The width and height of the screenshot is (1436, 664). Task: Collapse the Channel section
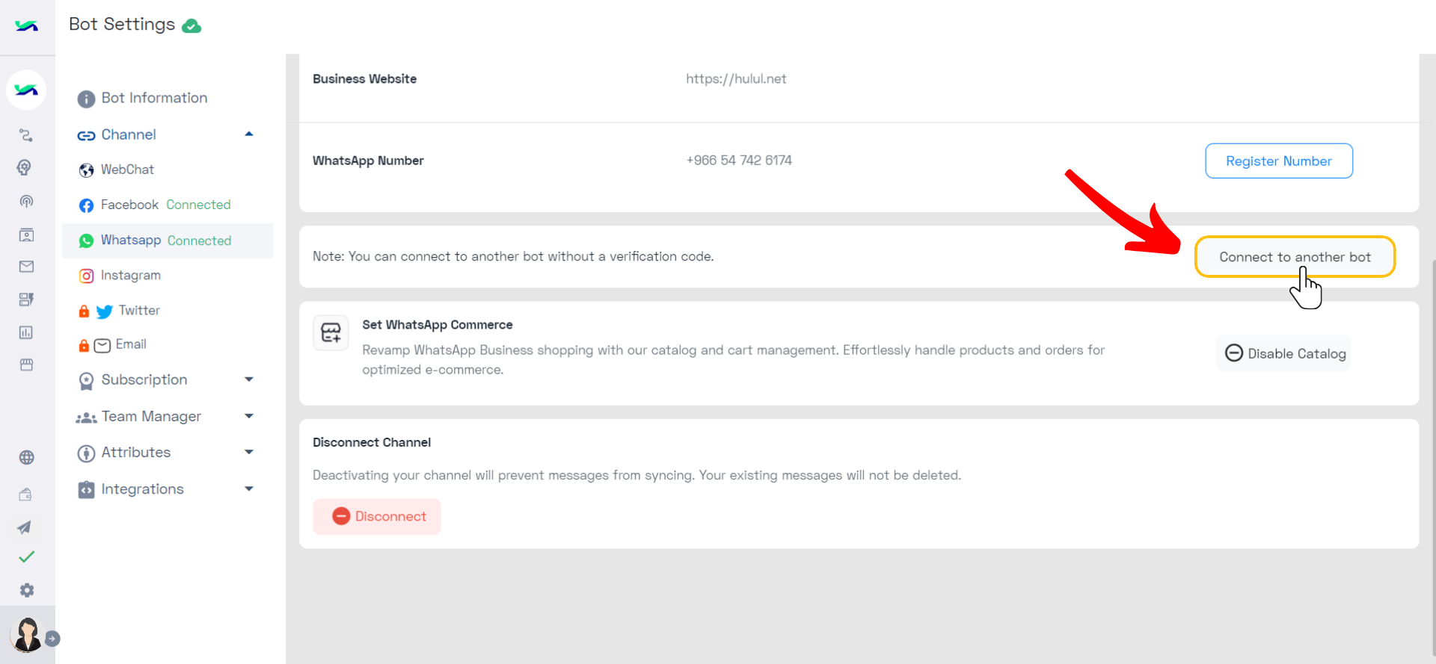pyautogui.click(x=249, y=134)
